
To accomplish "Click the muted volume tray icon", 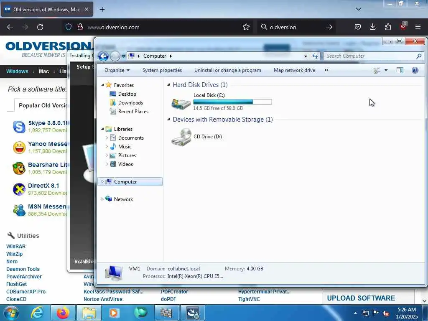I will [x=386, y=313].
